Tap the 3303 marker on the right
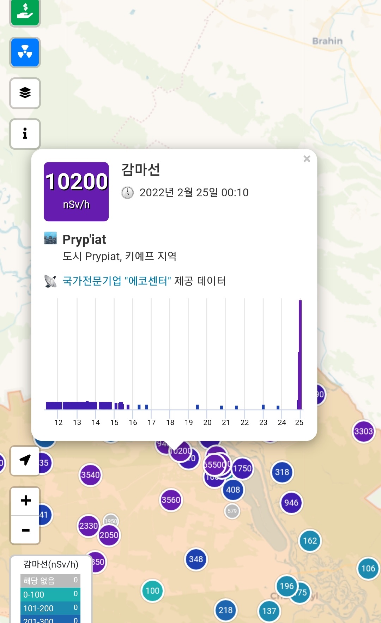This screenshot has width=381, height=623. tap(363, 431)
